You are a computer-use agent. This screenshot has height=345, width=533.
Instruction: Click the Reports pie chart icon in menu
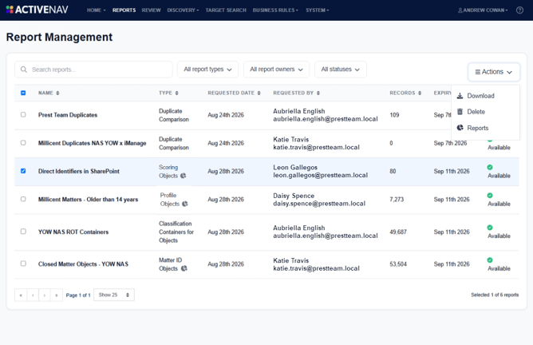[x=460, y=128]
